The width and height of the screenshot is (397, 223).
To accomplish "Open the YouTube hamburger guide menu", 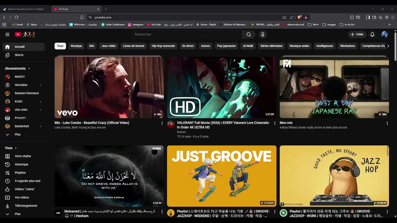I will point(7,34).
